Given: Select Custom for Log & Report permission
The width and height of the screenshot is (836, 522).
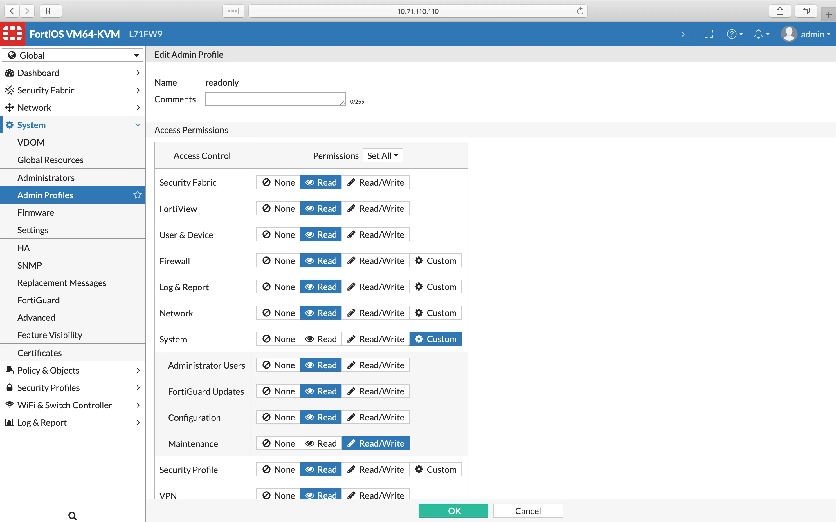Looking at the screenshot, I should click(435, 287).
